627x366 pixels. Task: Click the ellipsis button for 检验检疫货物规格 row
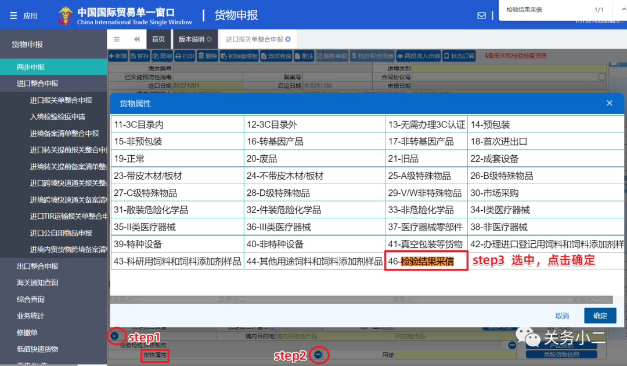(512, 345)
